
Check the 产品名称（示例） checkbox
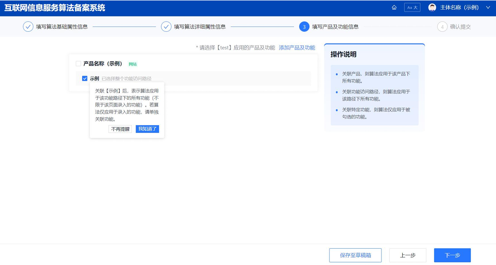[x=78, y=64]
